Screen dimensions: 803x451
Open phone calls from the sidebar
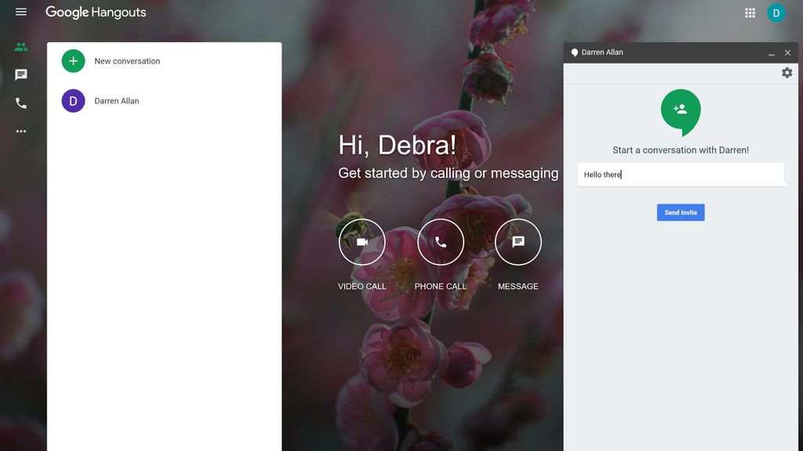[x=21, y=103]
